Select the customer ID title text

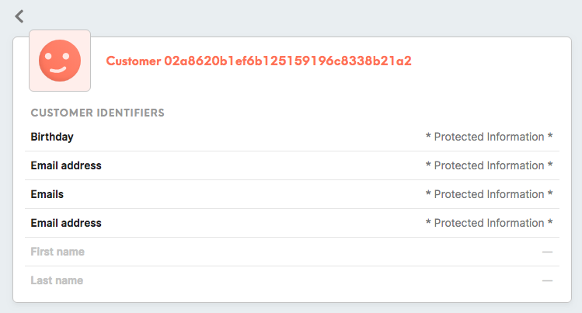pos(259,61)
